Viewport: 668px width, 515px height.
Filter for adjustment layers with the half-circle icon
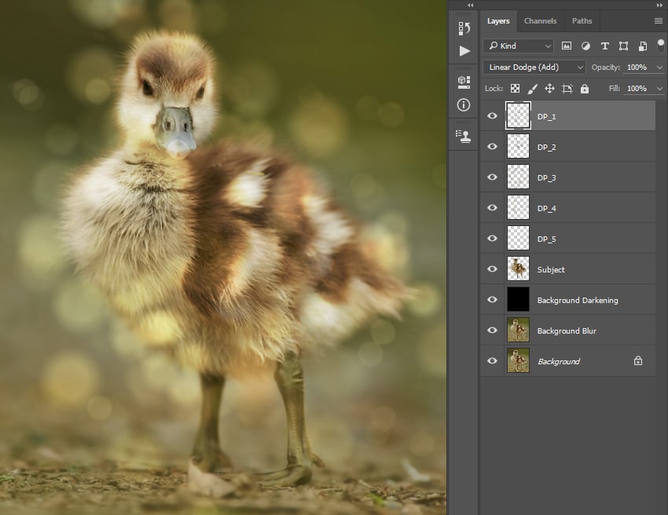tap(586, 46)
